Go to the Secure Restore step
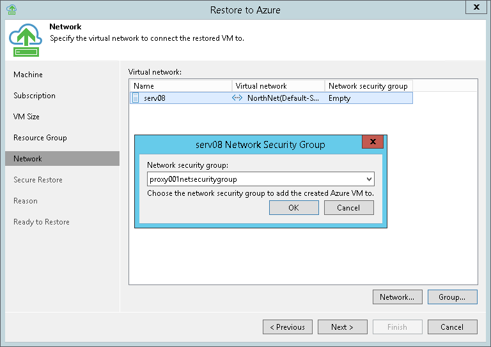Viewport: 491px width, 347px height. click(38, 180)
